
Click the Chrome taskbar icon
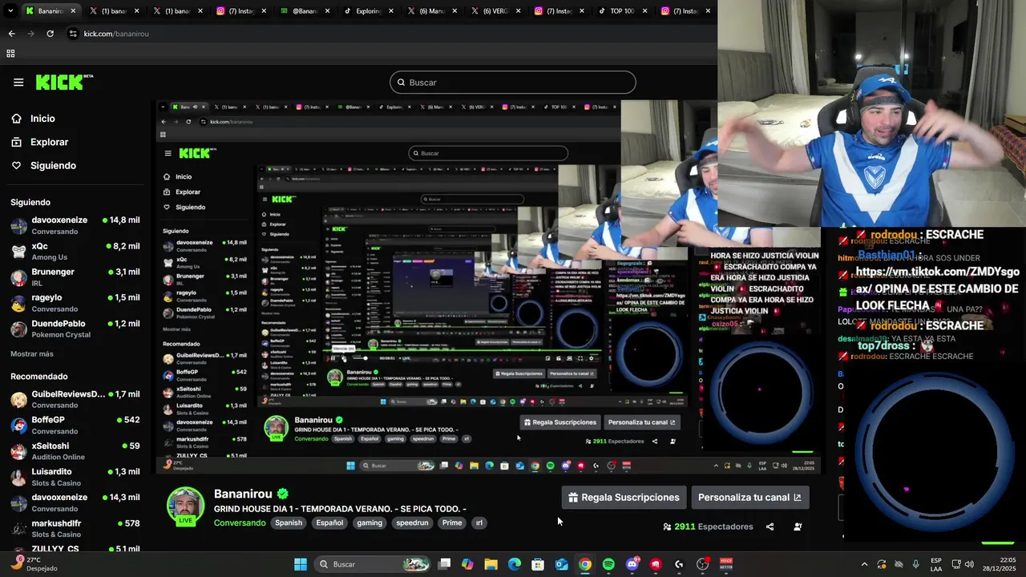tap(585, 564)
